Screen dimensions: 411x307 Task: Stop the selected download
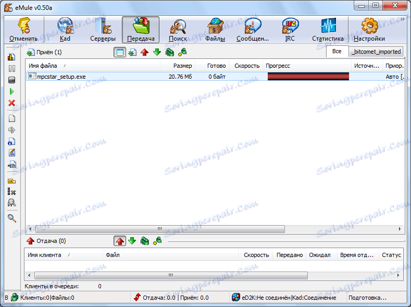11,80
